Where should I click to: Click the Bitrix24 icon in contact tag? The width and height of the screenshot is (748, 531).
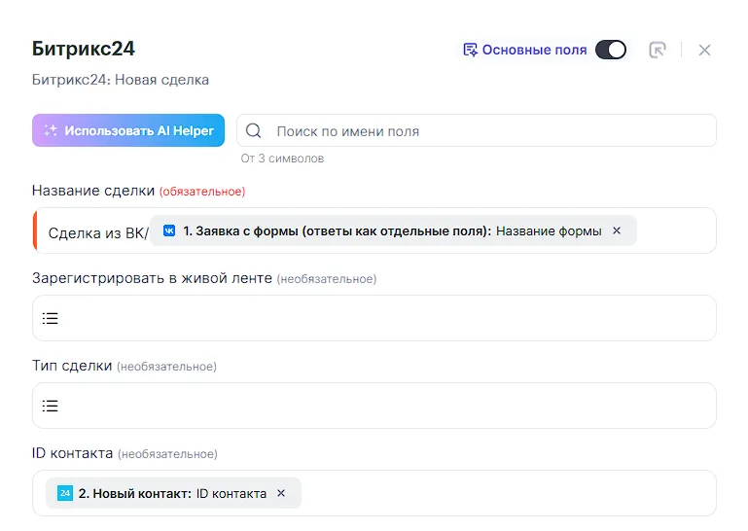[65, 493]
